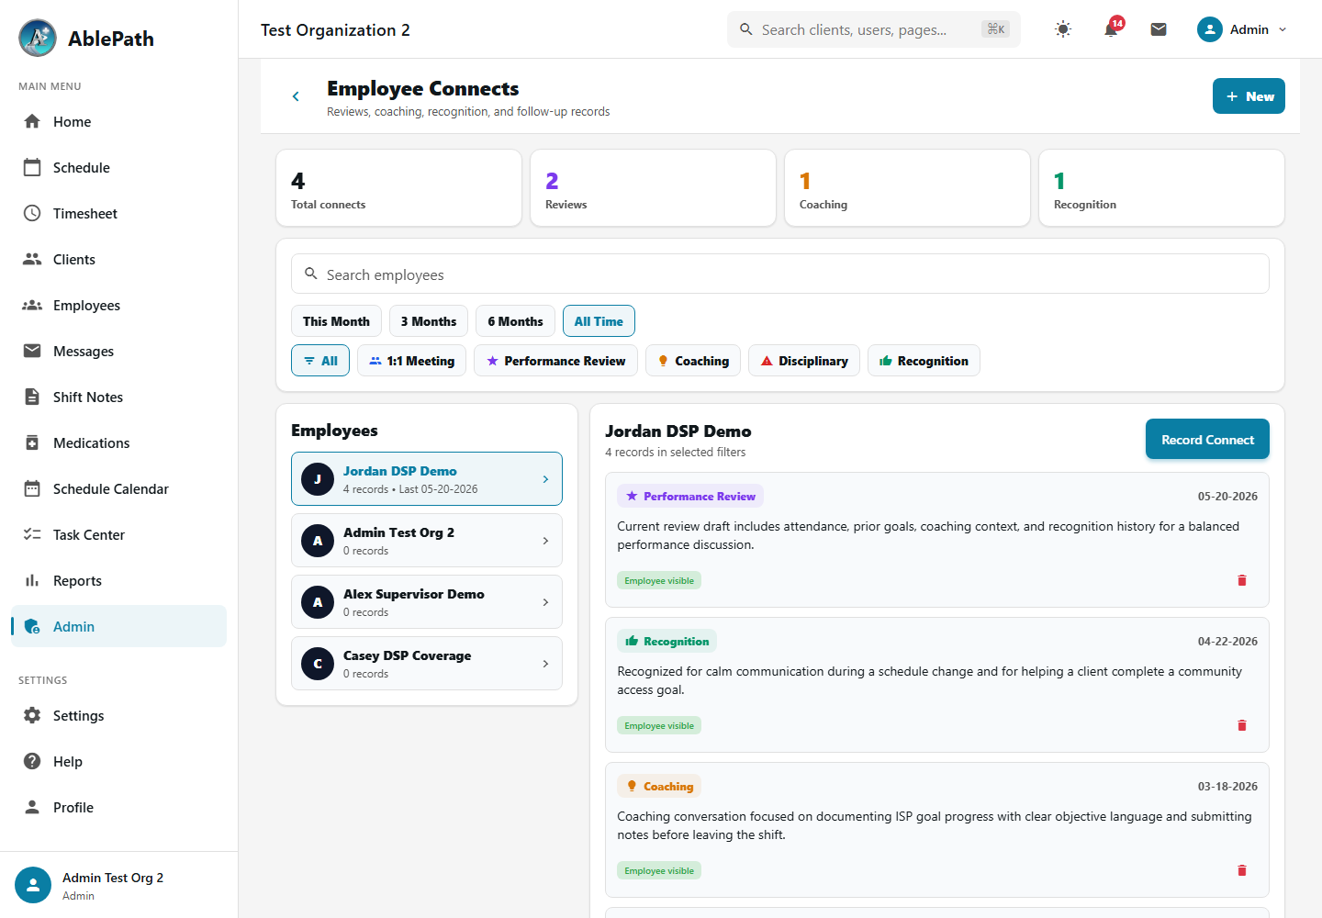The width and height of the screenshot is (1322, 918).
Task: Select the 3 Months time range
Action: coord(429,321)
